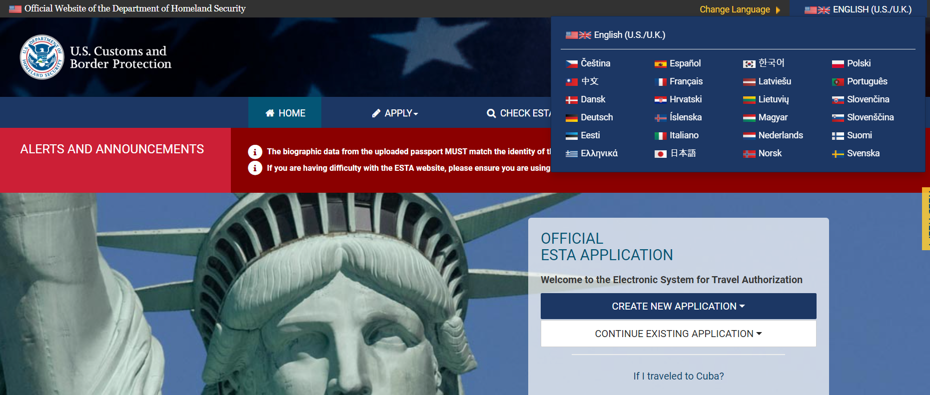
Task: Click the Estonian flag icon next to Eesti
Action: [x=572, y=136]
